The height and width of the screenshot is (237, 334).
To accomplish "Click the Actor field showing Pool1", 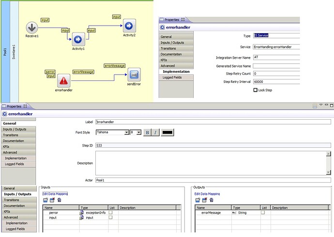I will (x=213, y=180).
